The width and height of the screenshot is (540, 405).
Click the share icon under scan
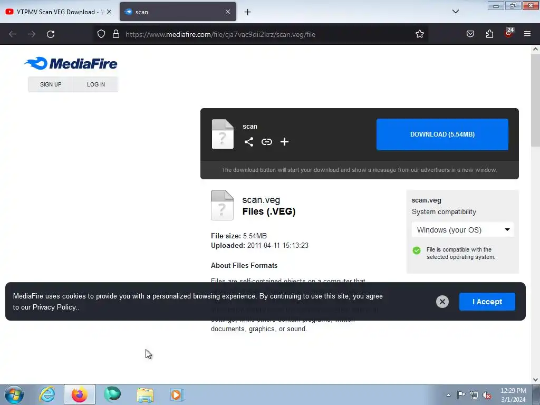249,142
